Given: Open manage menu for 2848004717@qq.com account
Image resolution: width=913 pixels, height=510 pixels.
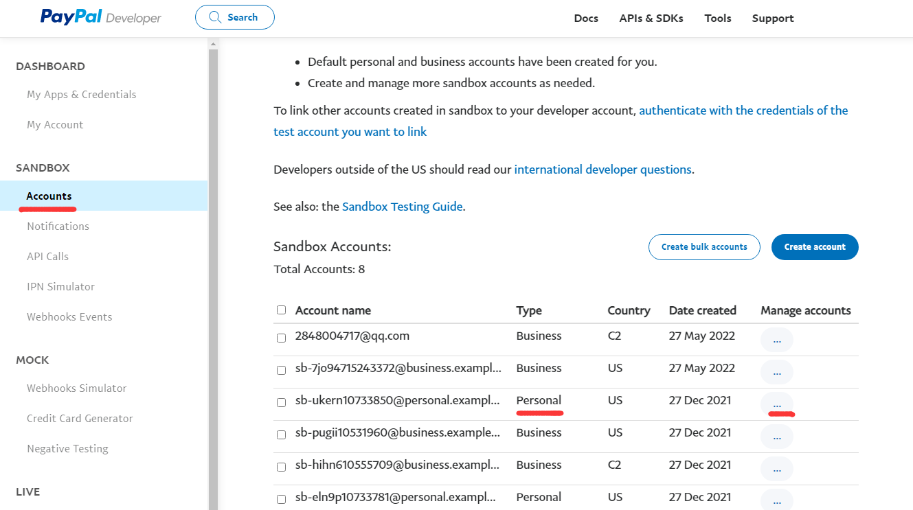Looking at the screenshot, I should point(776,340).
